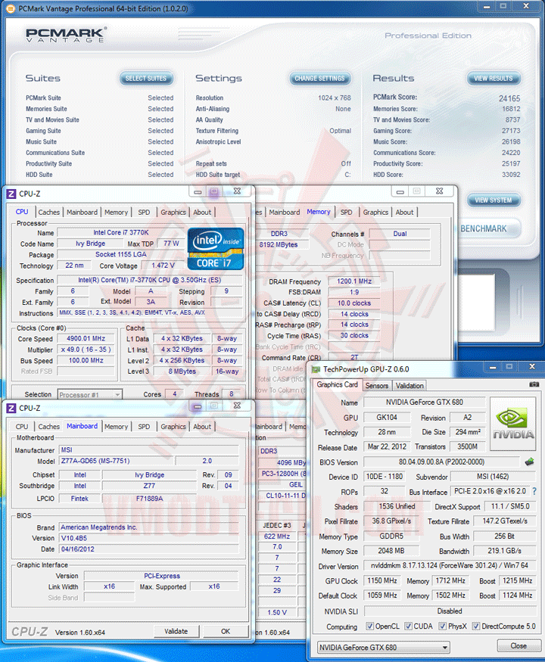Click the CPU-Z icon in Mainboard window title bar
This screenshot has height=662, width=545.
point(11,409)
